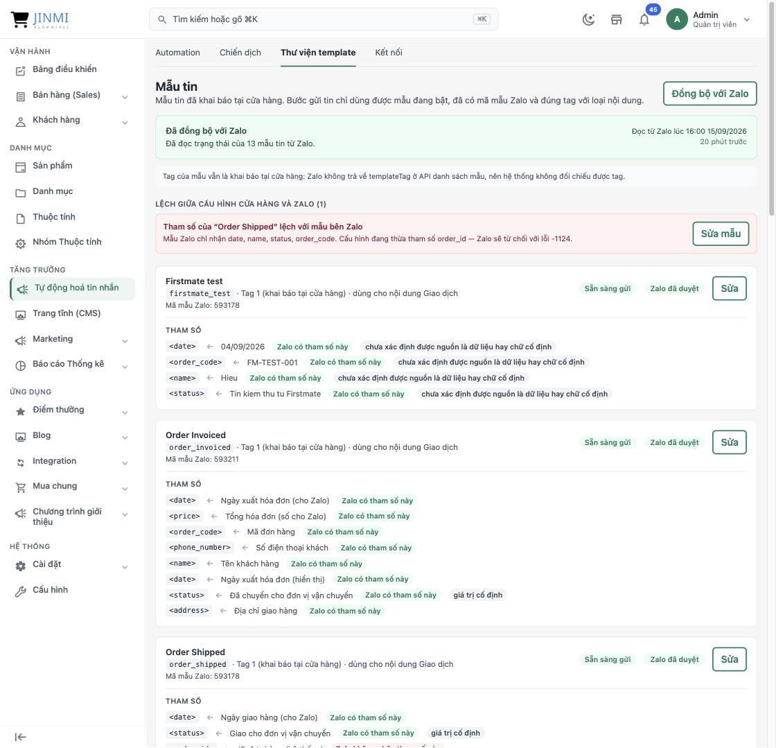
Task: Click Nhóm Thuộc tính gear icon
Action: coord(20,243)
